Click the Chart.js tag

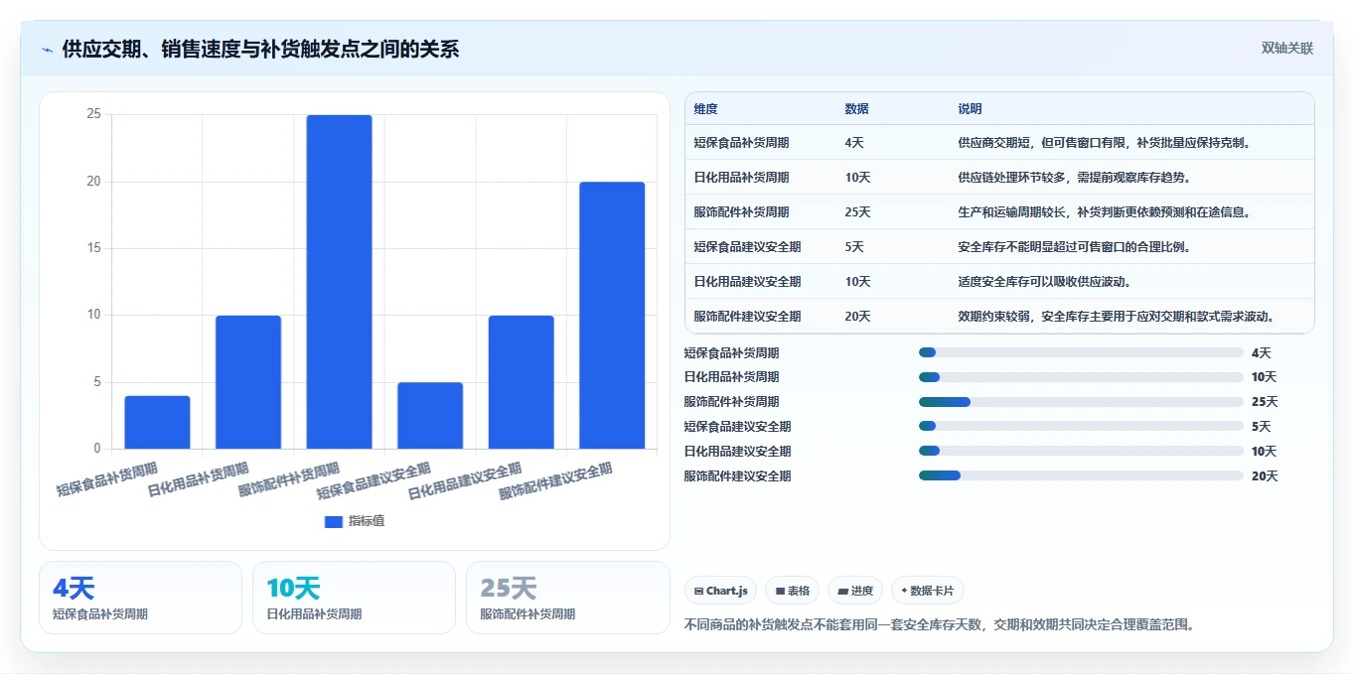coord(720,591)
